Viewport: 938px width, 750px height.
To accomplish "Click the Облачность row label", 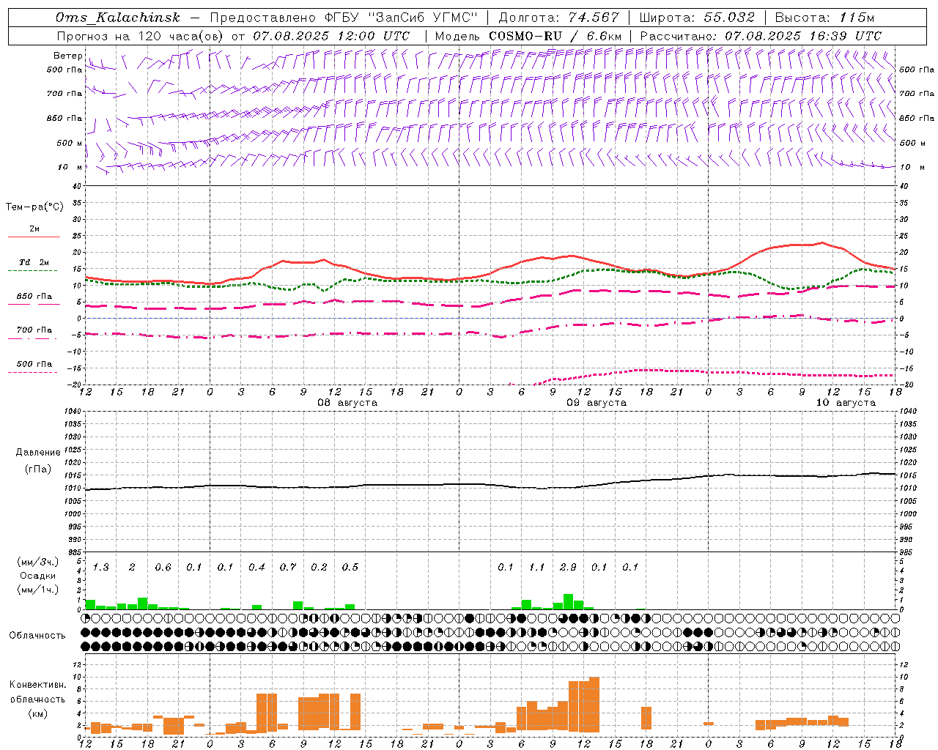I will (x=37, y=635).
